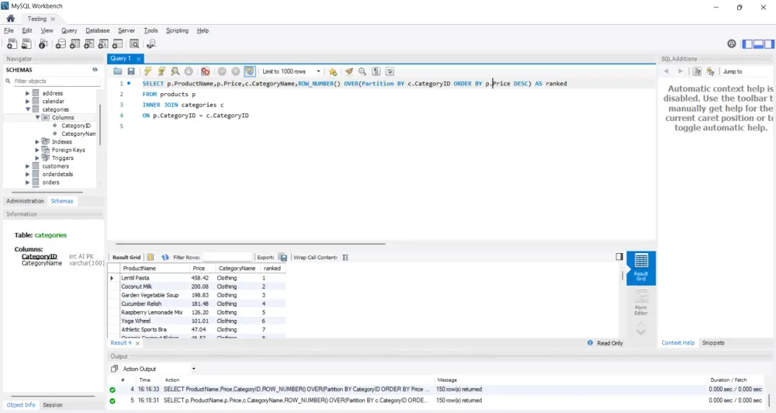Expand the address table node
This screenshot has width=776, height=413.
point(28,93)
